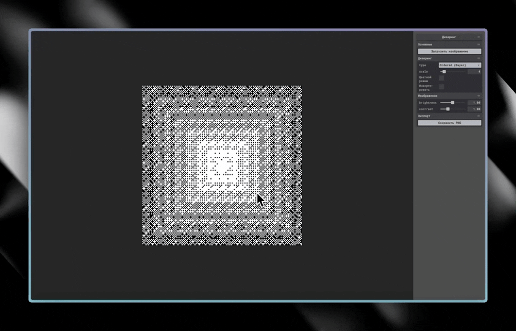The height and width of the screenshot is (331, 516).
Task: Click the Сохранить PNG button
Action: (449, 123)
